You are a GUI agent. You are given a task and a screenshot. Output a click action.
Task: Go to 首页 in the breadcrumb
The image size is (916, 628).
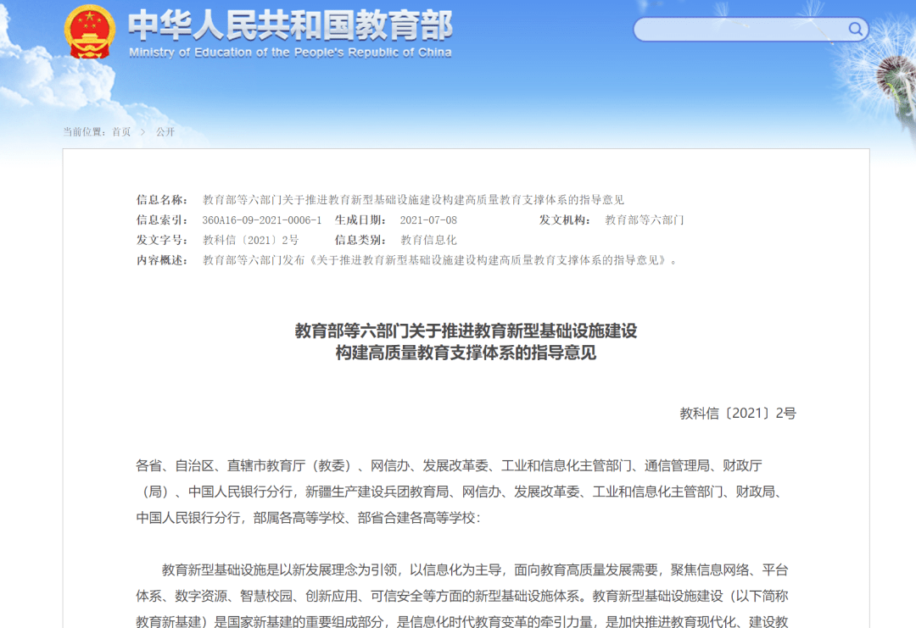coord(121,131)
